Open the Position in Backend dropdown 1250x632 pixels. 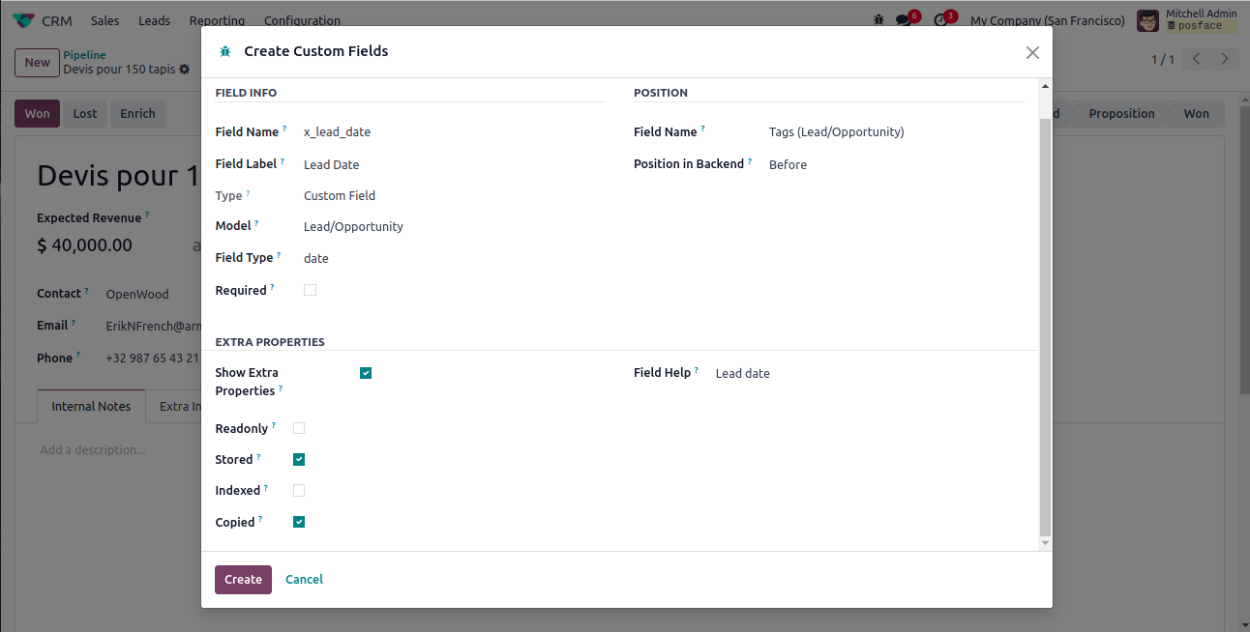(x=890, y=164)
